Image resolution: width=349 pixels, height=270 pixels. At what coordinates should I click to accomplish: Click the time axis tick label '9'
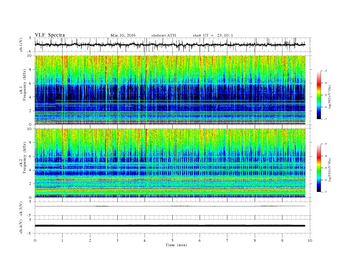point(282,240)
